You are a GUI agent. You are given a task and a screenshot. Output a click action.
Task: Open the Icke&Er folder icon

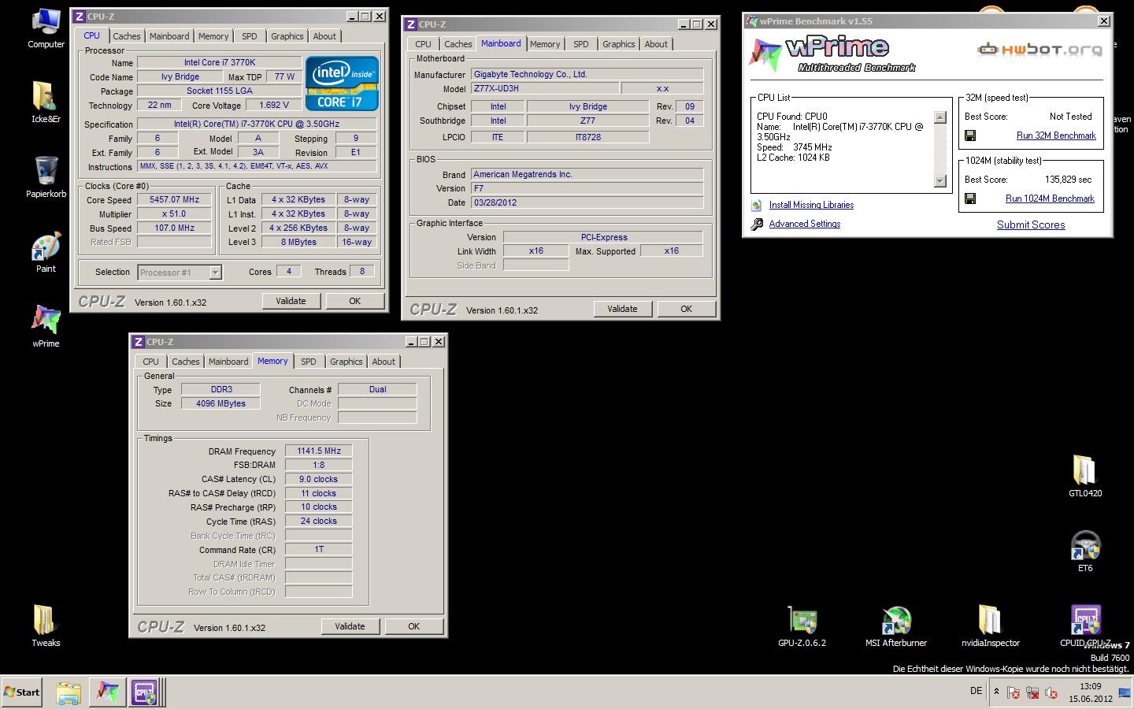click(46, 102)
